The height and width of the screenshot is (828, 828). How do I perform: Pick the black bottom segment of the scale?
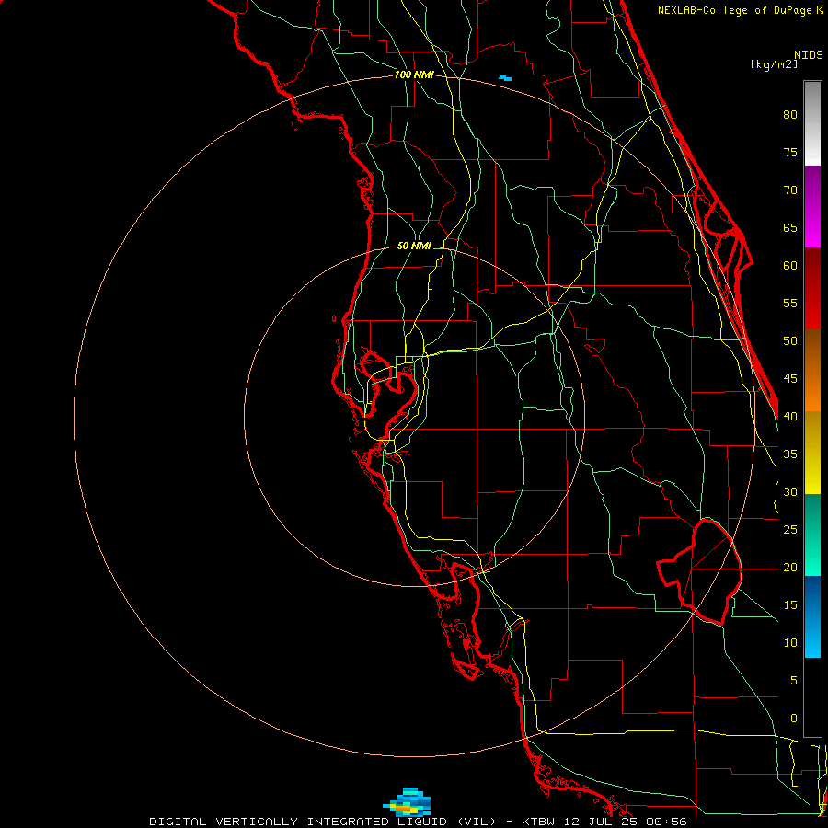coord(812,697)
